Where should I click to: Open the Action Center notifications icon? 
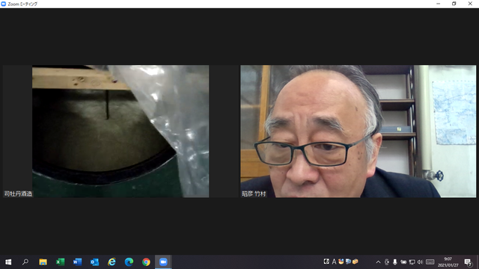(x=468, y=262)
